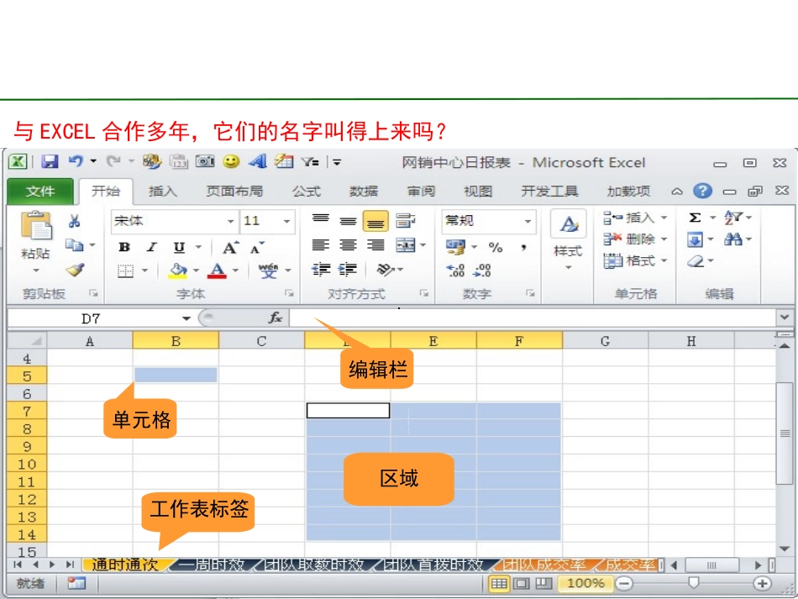Click the Clear eraser icon

(x=696, y=261)
